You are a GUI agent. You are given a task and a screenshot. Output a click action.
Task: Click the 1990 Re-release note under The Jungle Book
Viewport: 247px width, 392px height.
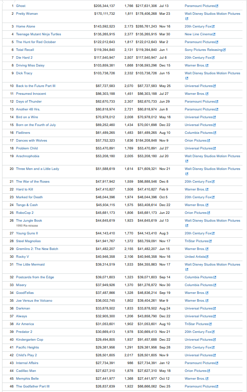coord(27,225)
